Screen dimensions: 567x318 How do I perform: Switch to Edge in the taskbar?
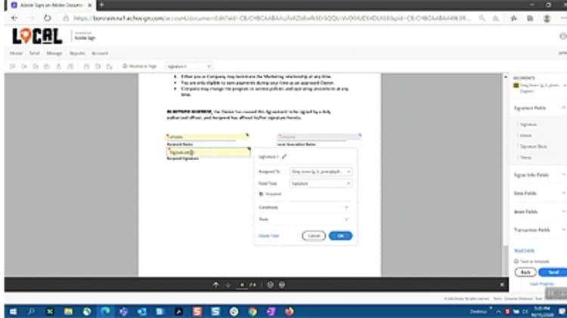tap(105, 311)
